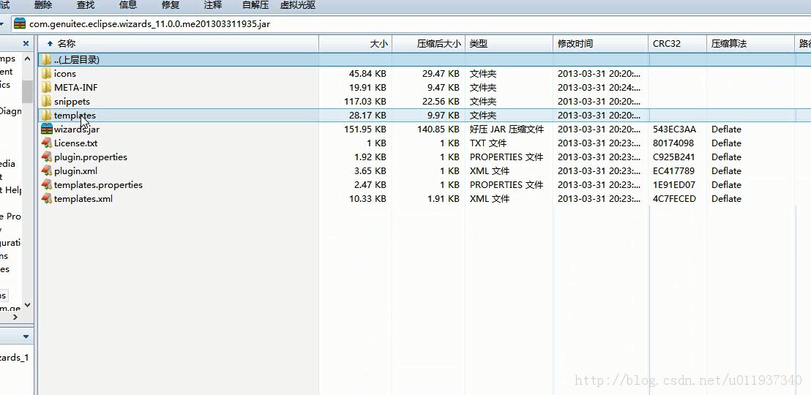Open the 删除 toolbar item
Image resolution: width=811 pixels, height=395 pixels.
pos(43,5)
